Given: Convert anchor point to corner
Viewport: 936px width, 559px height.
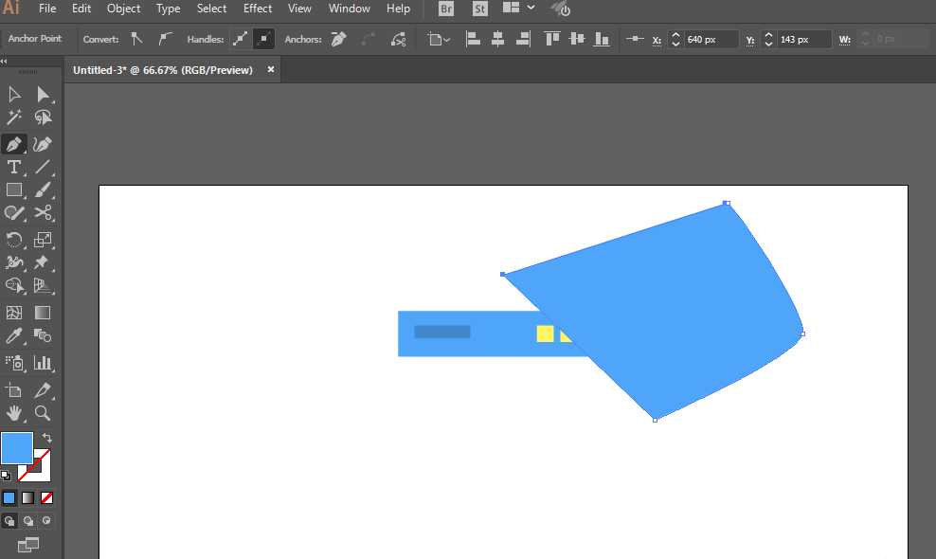Looking at the screenshot, I should click(137, 39).
